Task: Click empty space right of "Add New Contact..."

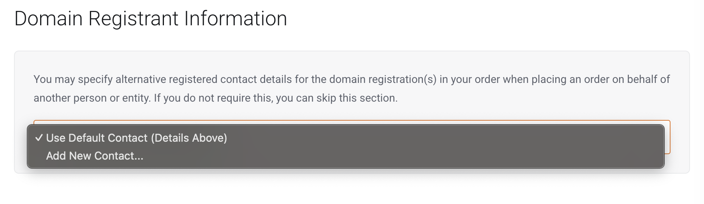Action: [x=350, y=156]
